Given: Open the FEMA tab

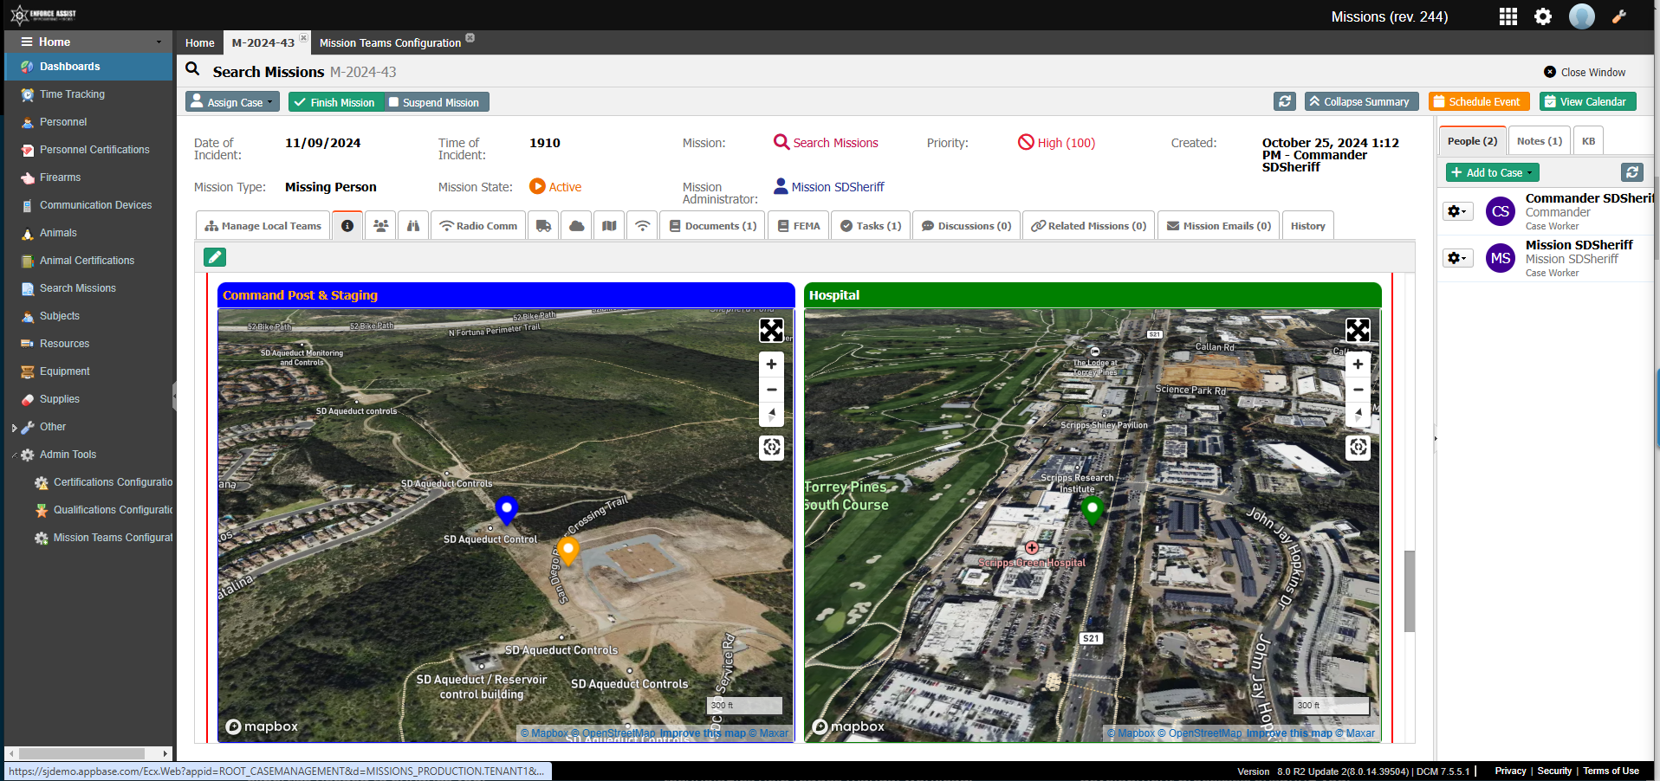Looking at the screenshot, I should coord(799,226).
